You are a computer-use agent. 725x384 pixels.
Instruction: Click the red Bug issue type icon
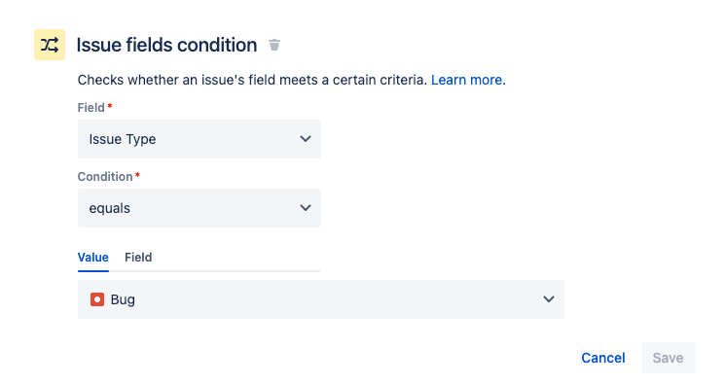(x=97, y=299)
